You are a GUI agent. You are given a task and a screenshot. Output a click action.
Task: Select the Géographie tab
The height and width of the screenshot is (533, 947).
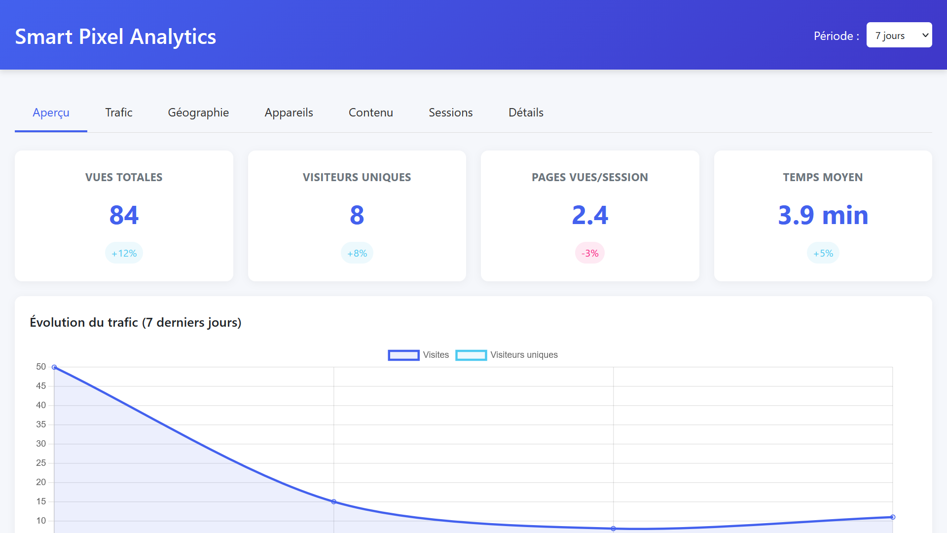(x=198, y=113)
